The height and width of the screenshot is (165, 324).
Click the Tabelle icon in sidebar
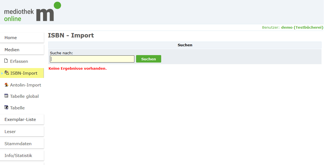pyautogui.click(x=6, y=107)
